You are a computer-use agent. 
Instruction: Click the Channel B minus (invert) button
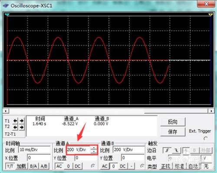coord(132,166)
